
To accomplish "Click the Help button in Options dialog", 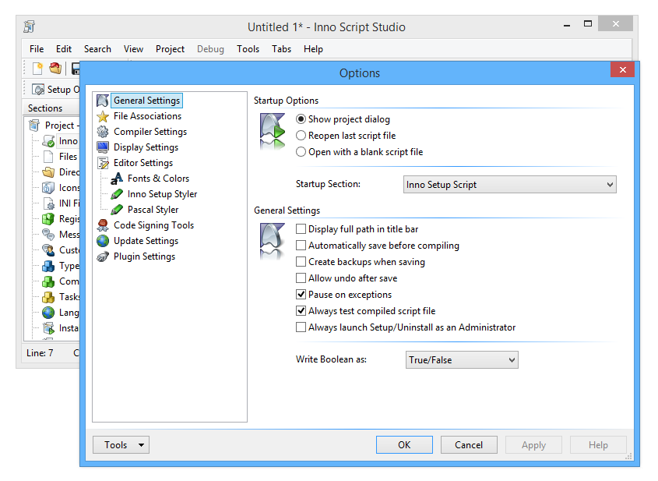I will 598,445.
